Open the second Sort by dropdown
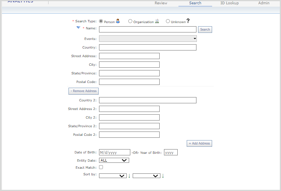 (x=147, y=176)
